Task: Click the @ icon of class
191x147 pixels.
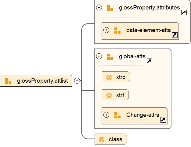Action: point(102,139)
